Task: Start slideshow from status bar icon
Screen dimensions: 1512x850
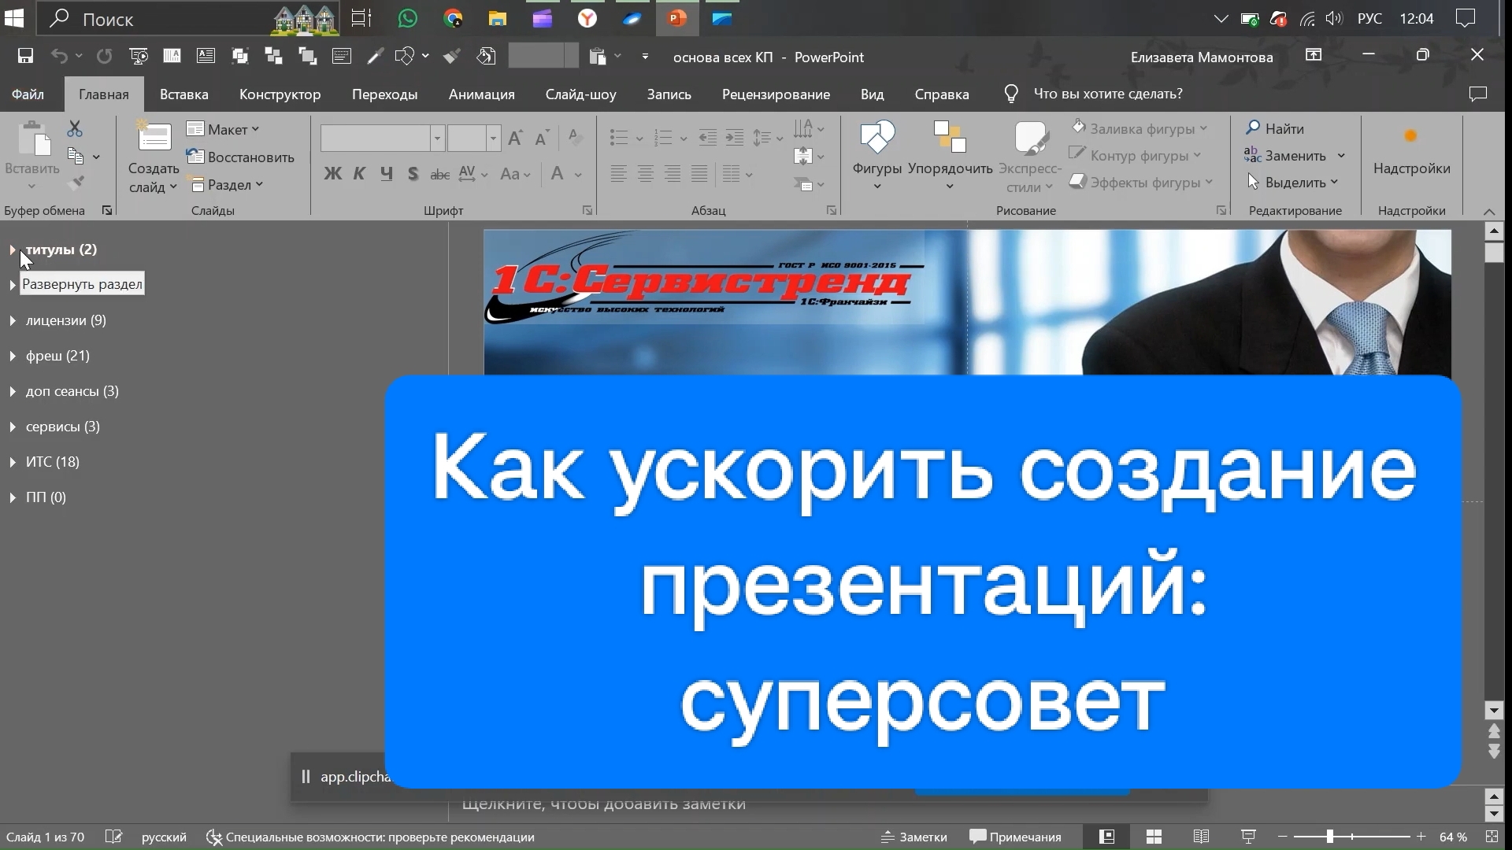Action: pos(1249,837)
